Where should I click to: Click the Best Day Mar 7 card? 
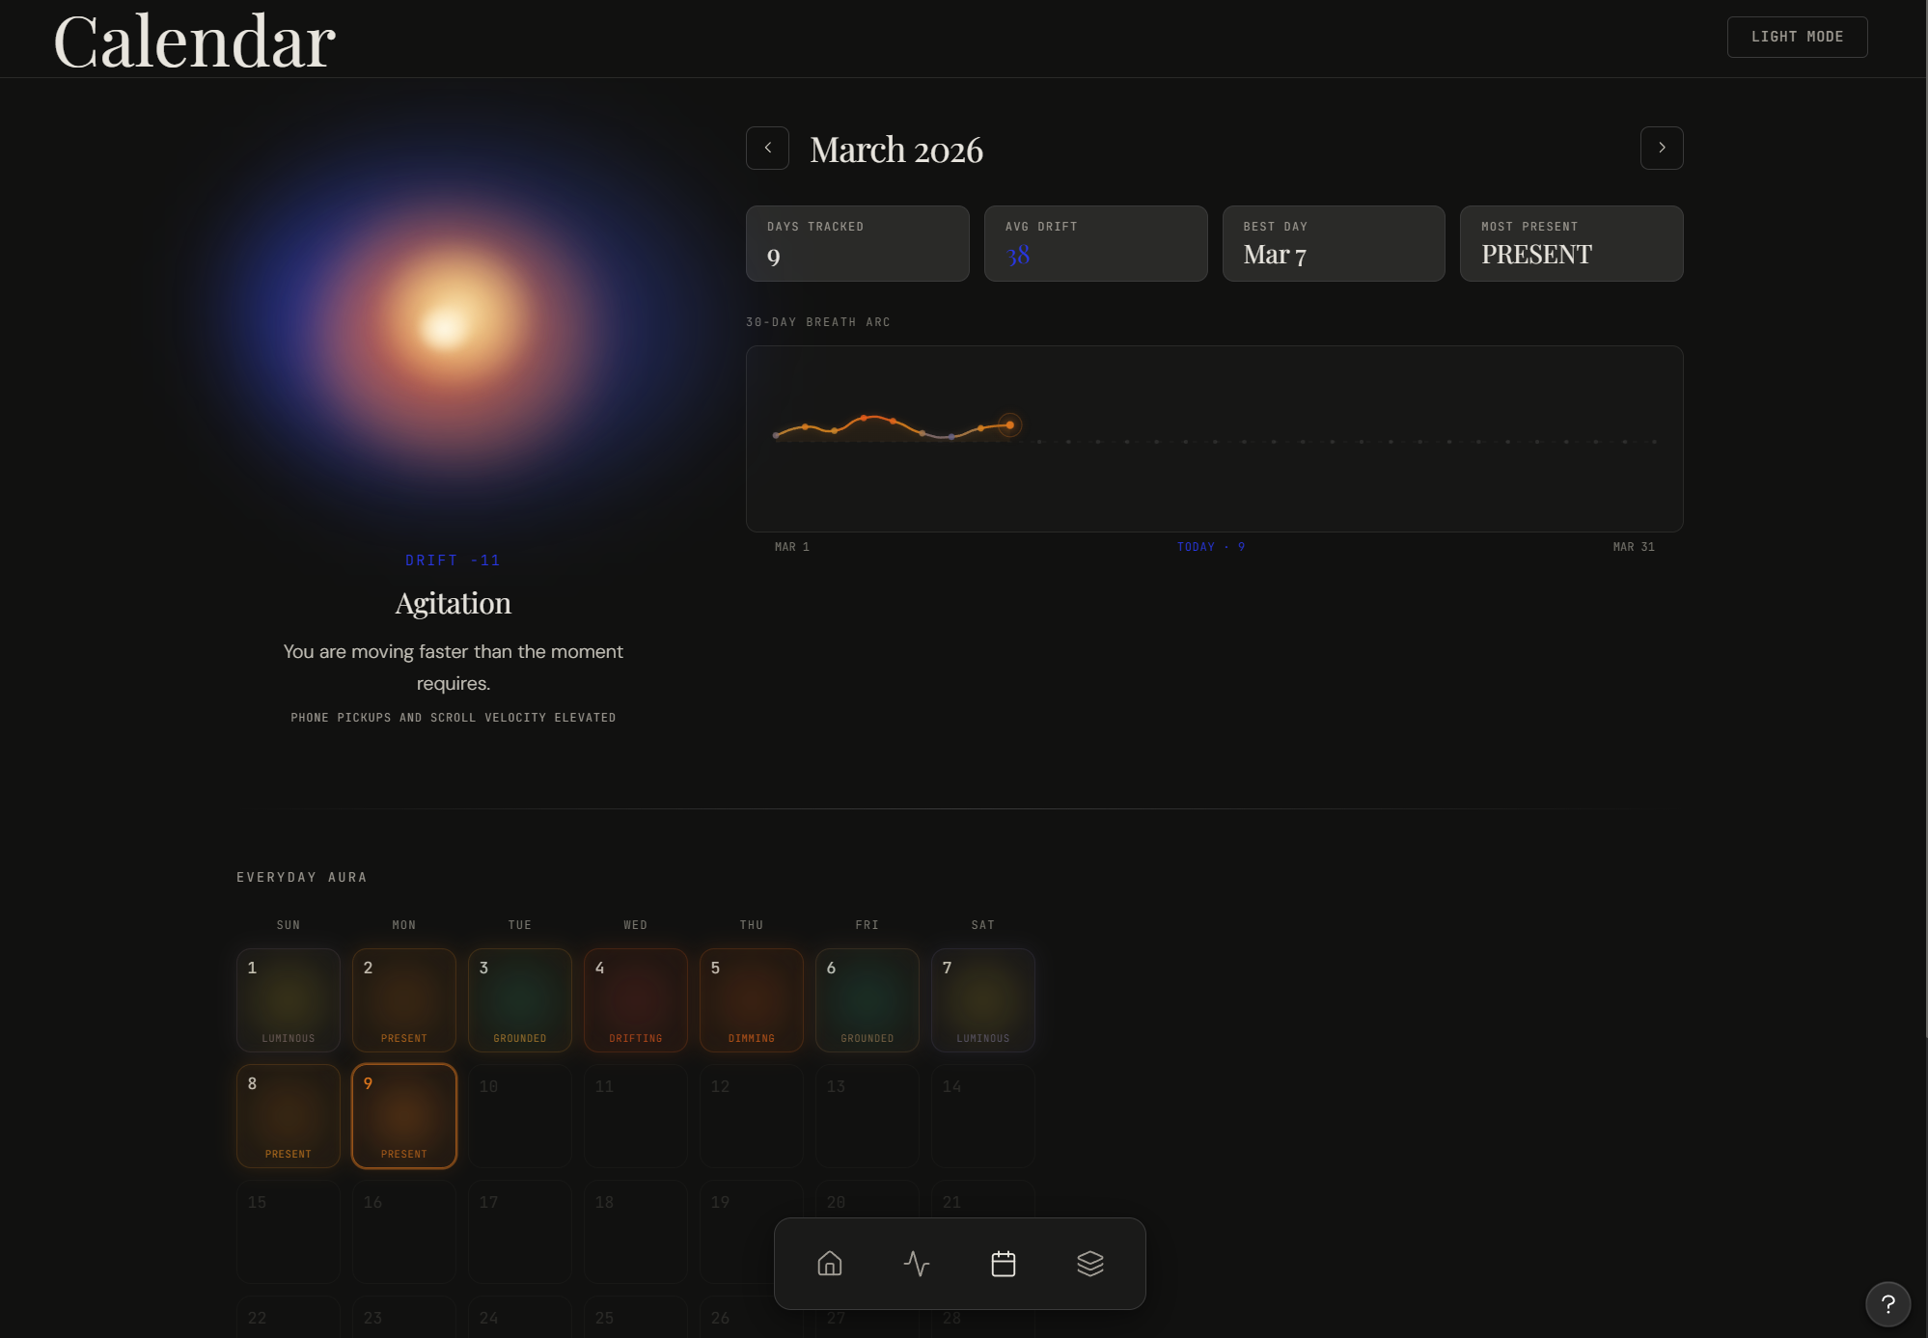(x=1334, y=243)
